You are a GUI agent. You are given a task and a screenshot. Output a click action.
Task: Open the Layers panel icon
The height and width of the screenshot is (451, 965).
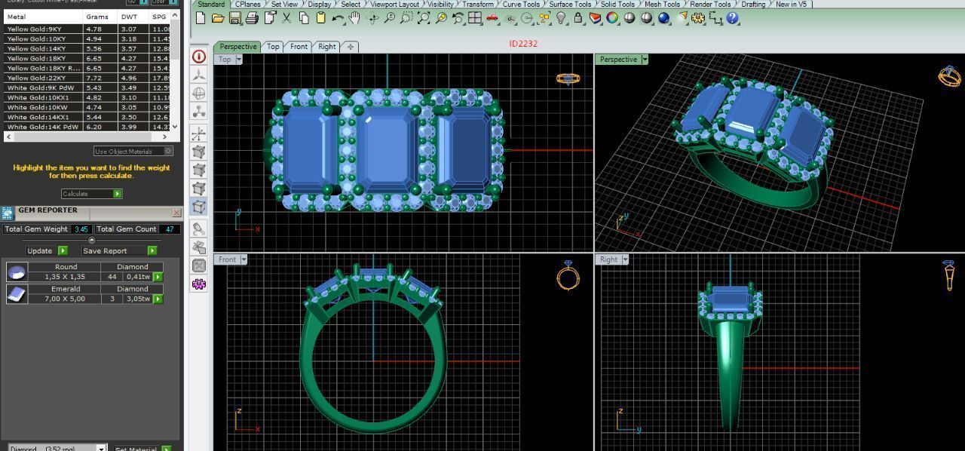coord(596,18)
